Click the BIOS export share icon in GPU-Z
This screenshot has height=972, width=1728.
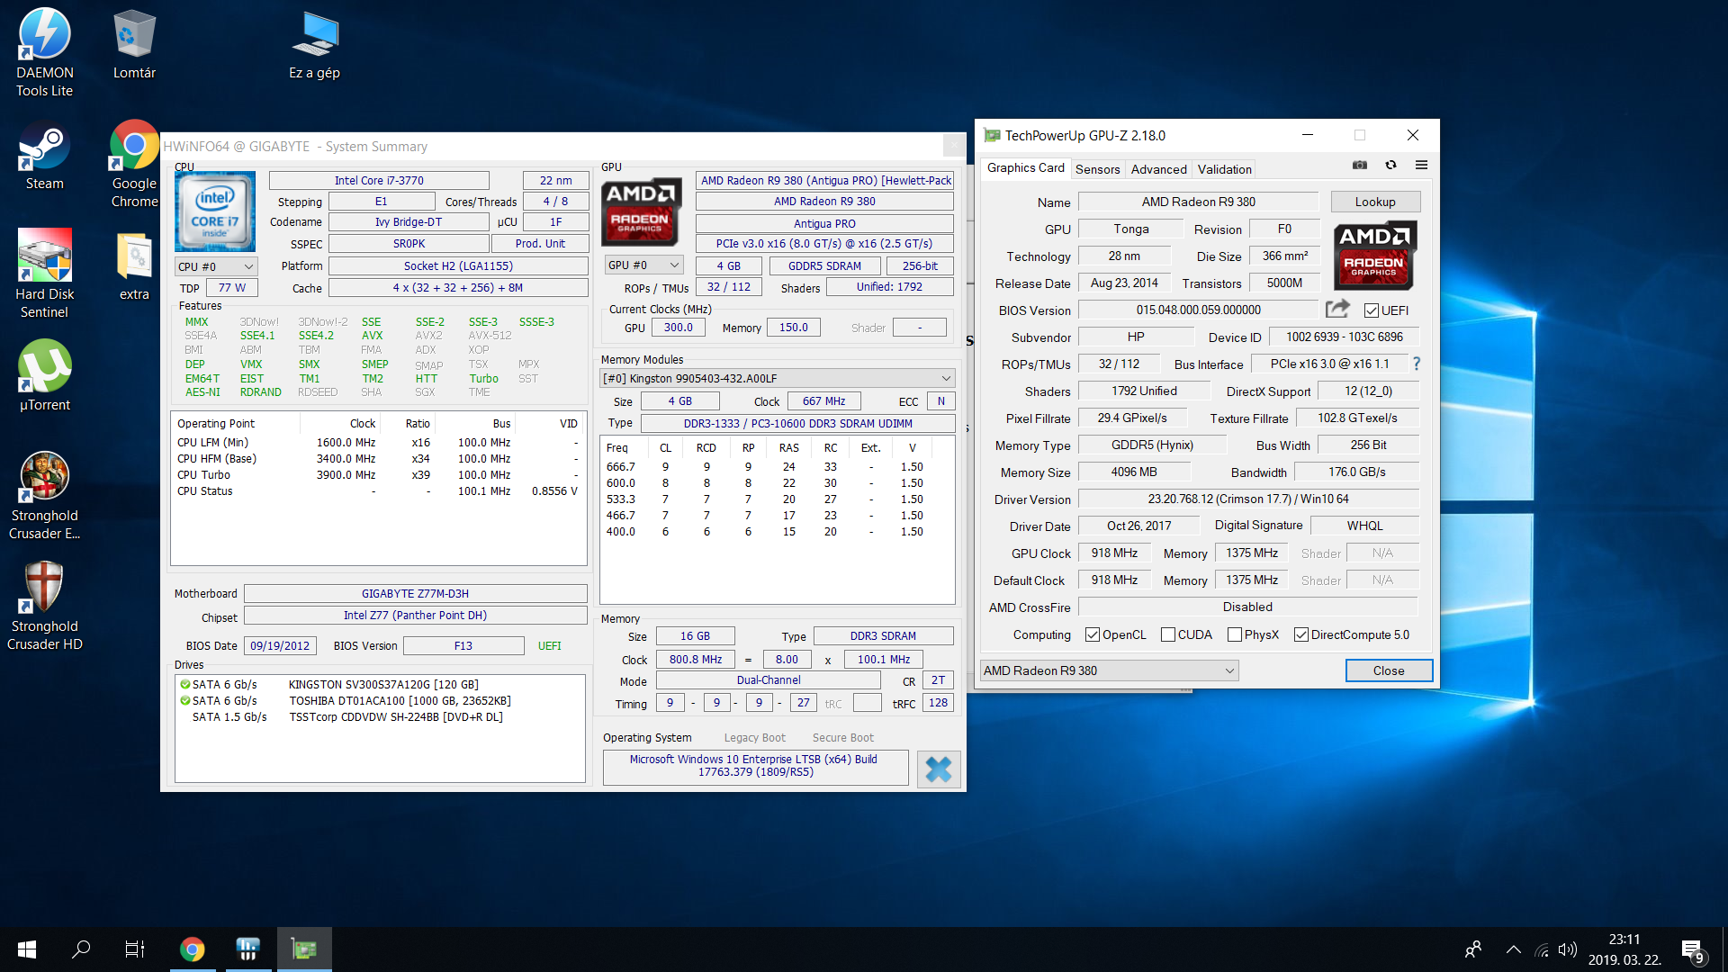tap(1337, 309)
